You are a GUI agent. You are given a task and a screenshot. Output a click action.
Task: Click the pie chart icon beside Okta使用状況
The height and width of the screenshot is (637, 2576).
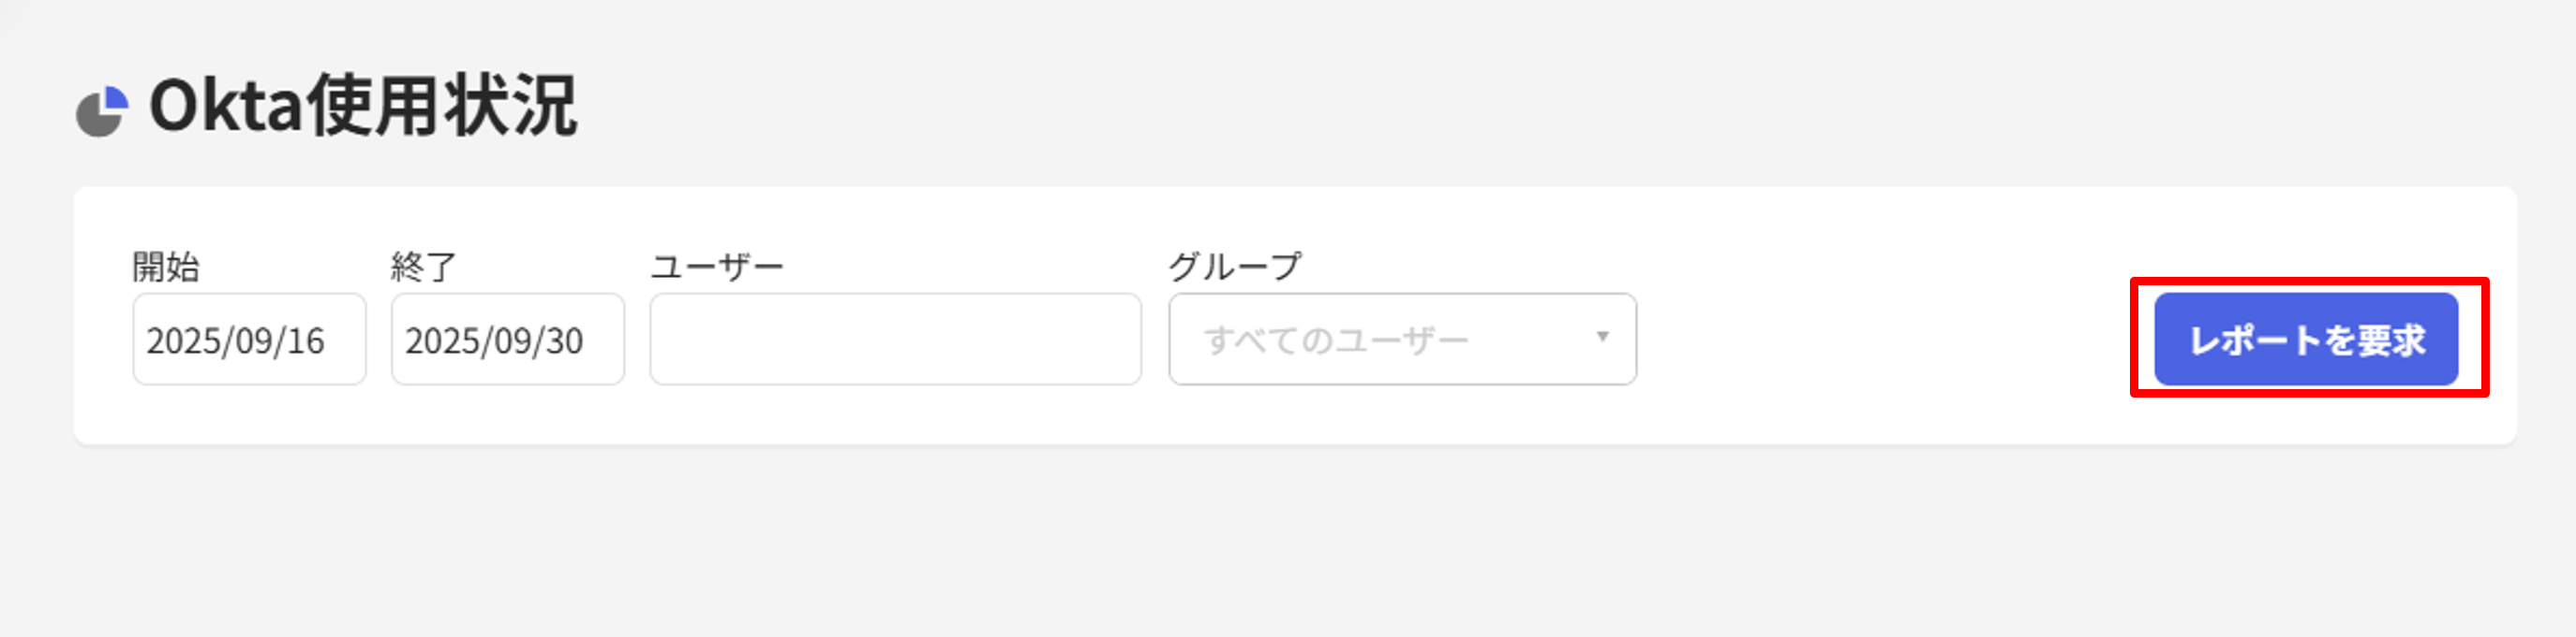[102, 110]
